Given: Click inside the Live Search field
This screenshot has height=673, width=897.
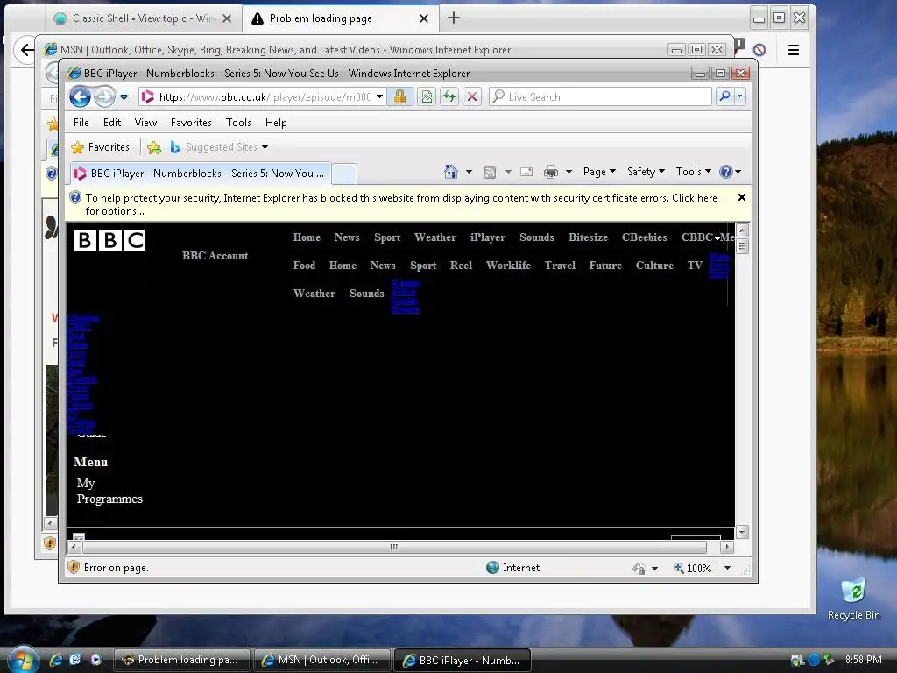Looking at the screenshot, I should coord(601,96).
